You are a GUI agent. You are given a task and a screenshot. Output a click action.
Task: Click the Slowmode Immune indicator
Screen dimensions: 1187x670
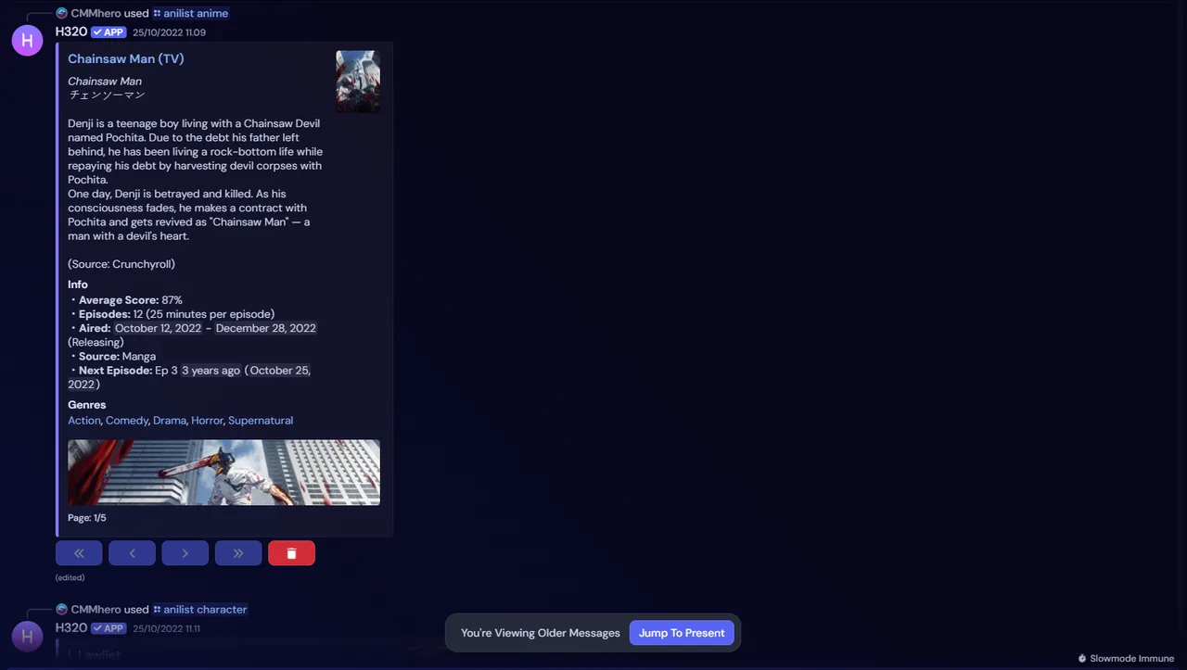coord(1127,659)
